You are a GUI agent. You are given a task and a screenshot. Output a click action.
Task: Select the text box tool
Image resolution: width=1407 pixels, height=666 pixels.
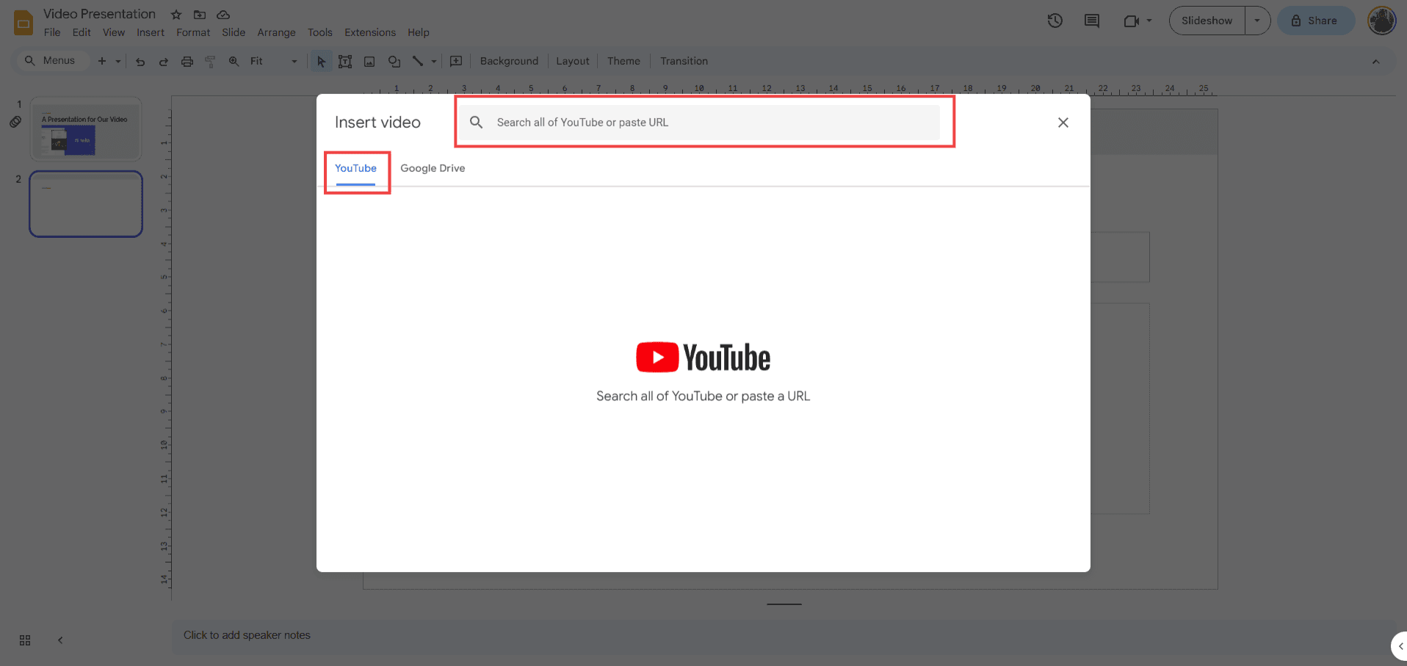click(x=345, y=62)
